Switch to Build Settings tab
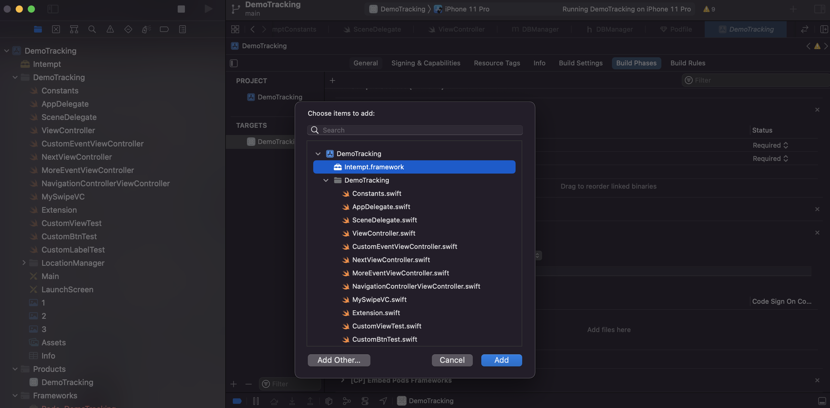The height and width of the screenshot is (408, 830). pyautogui.click(x=581, y=63)
